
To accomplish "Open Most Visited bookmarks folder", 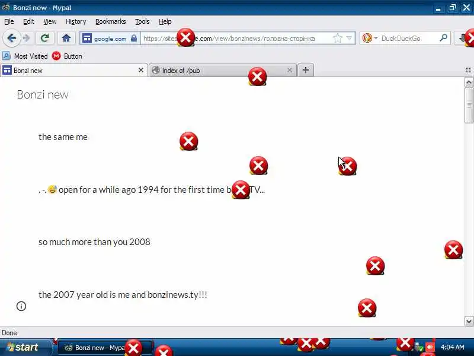I will (x=25, y=56).
